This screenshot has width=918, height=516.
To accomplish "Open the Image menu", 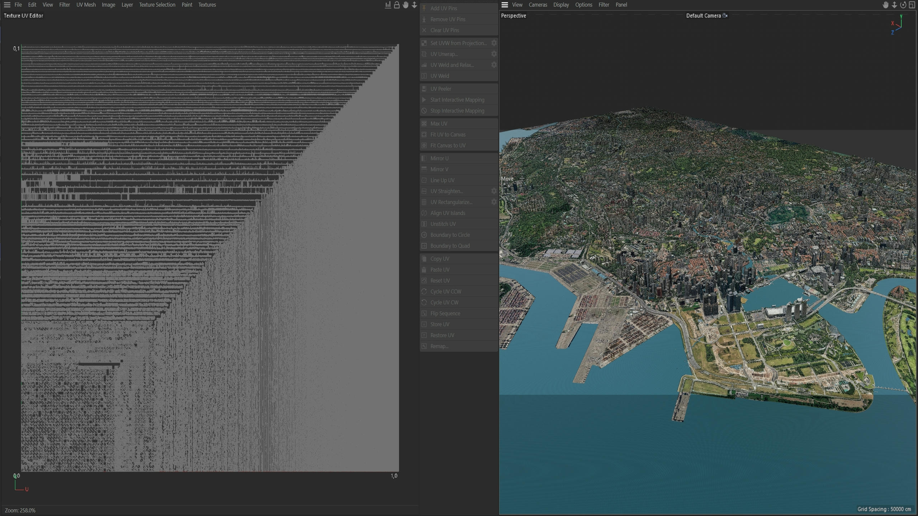I will click(x=108, y=5).
